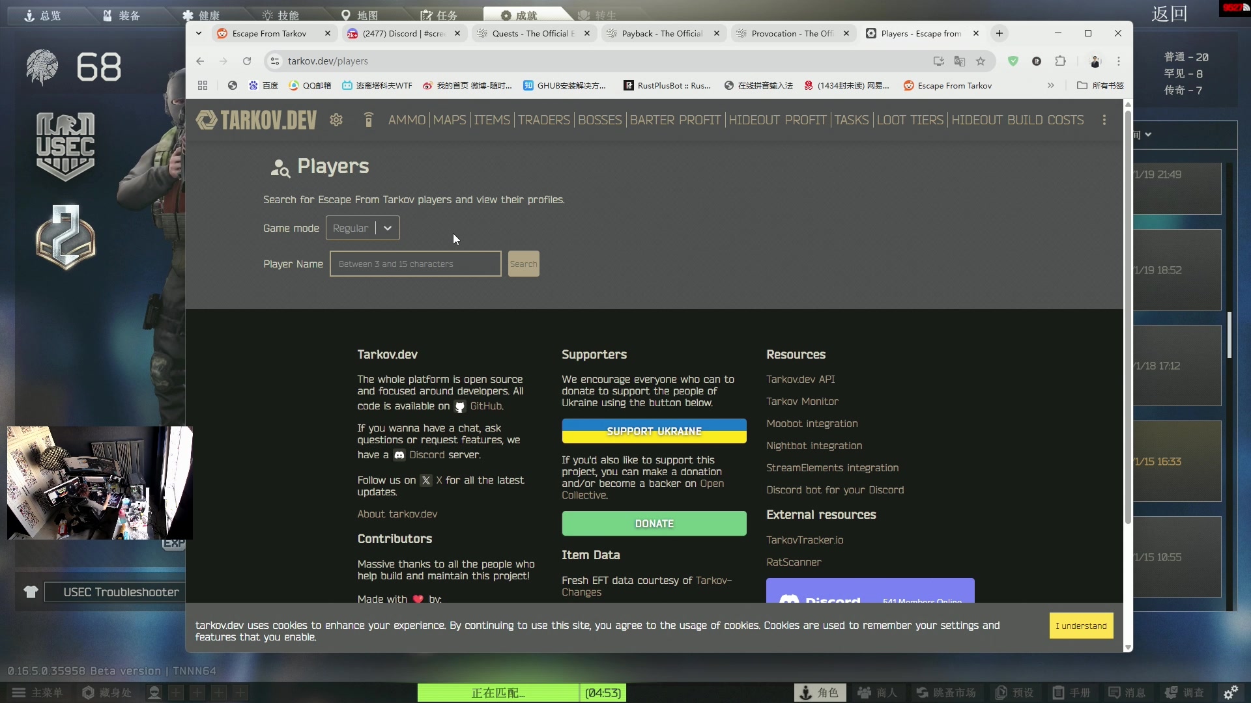Open HIDEOUT BUILD COSTS in nav bar
Viewport: 1251px width, 703px height.
click(1017, 120)
